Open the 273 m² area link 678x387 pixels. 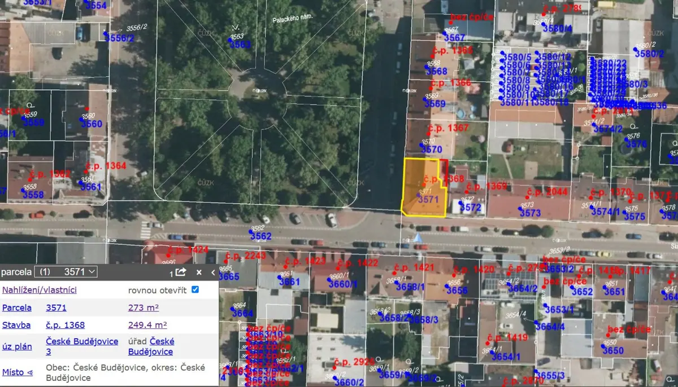point(144,307)
